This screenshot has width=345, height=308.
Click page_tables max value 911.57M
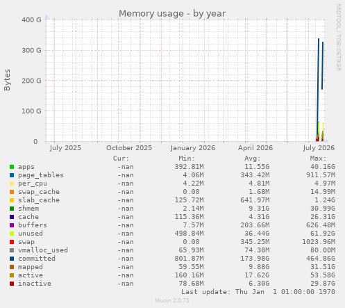[x=321, y=175]
